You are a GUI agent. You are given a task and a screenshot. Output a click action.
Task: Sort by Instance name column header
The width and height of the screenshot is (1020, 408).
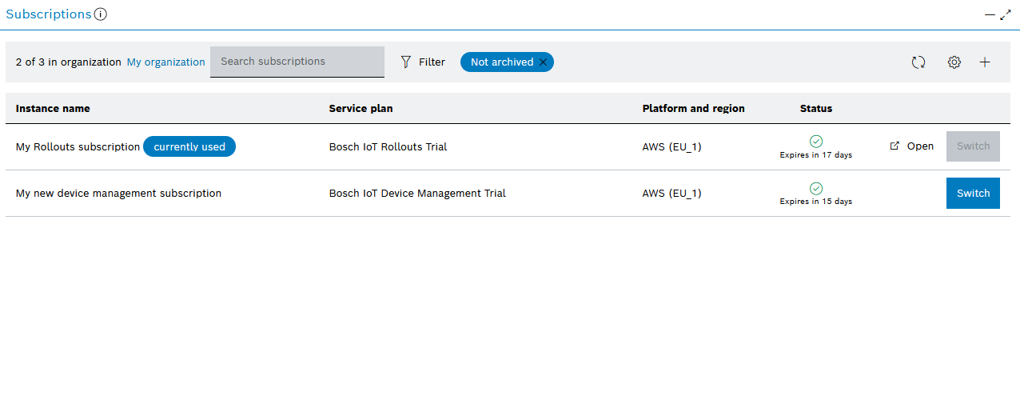53,109
